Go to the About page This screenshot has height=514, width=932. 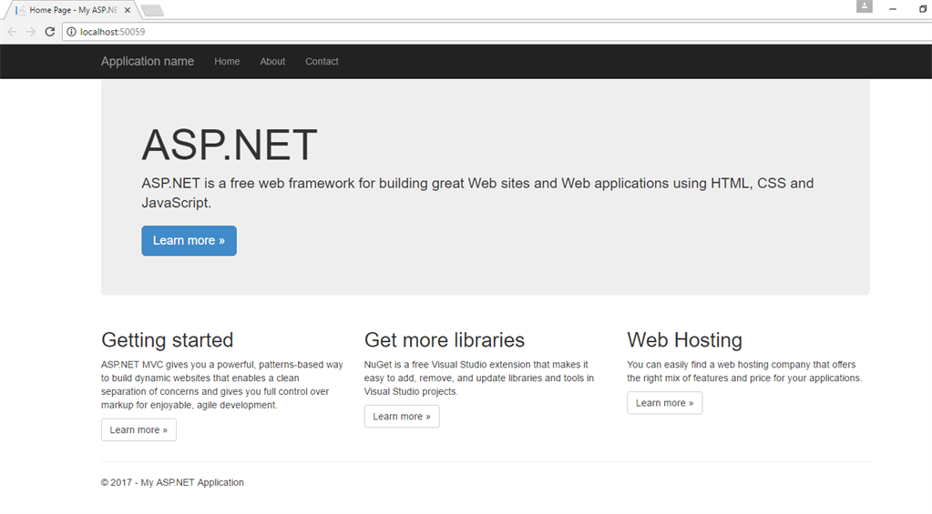(x=272, y=62)
